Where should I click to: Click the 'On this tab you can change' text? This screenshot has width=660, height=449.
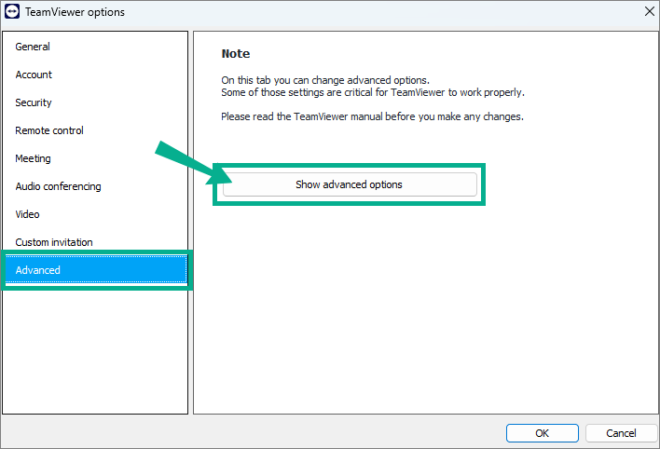tap(325, 80)
